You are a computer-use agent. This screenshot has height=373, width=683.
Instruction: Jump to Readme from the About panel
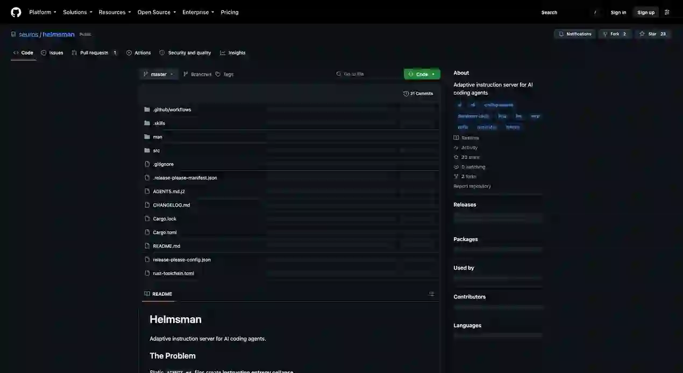pos(466,138)
